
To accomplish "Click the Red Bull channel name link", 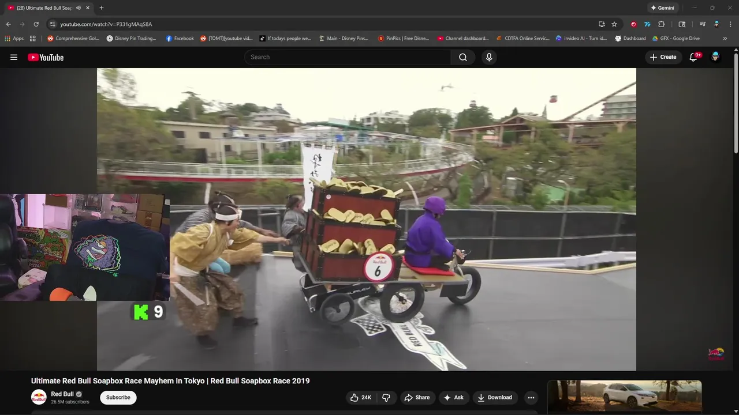I will click(62, 394).
